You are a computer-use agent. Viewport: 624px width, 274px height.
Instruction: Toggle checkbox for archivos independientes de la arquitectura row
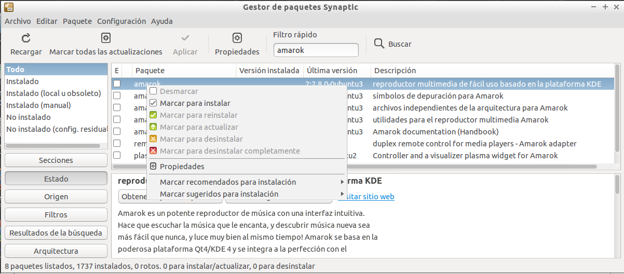117,107
